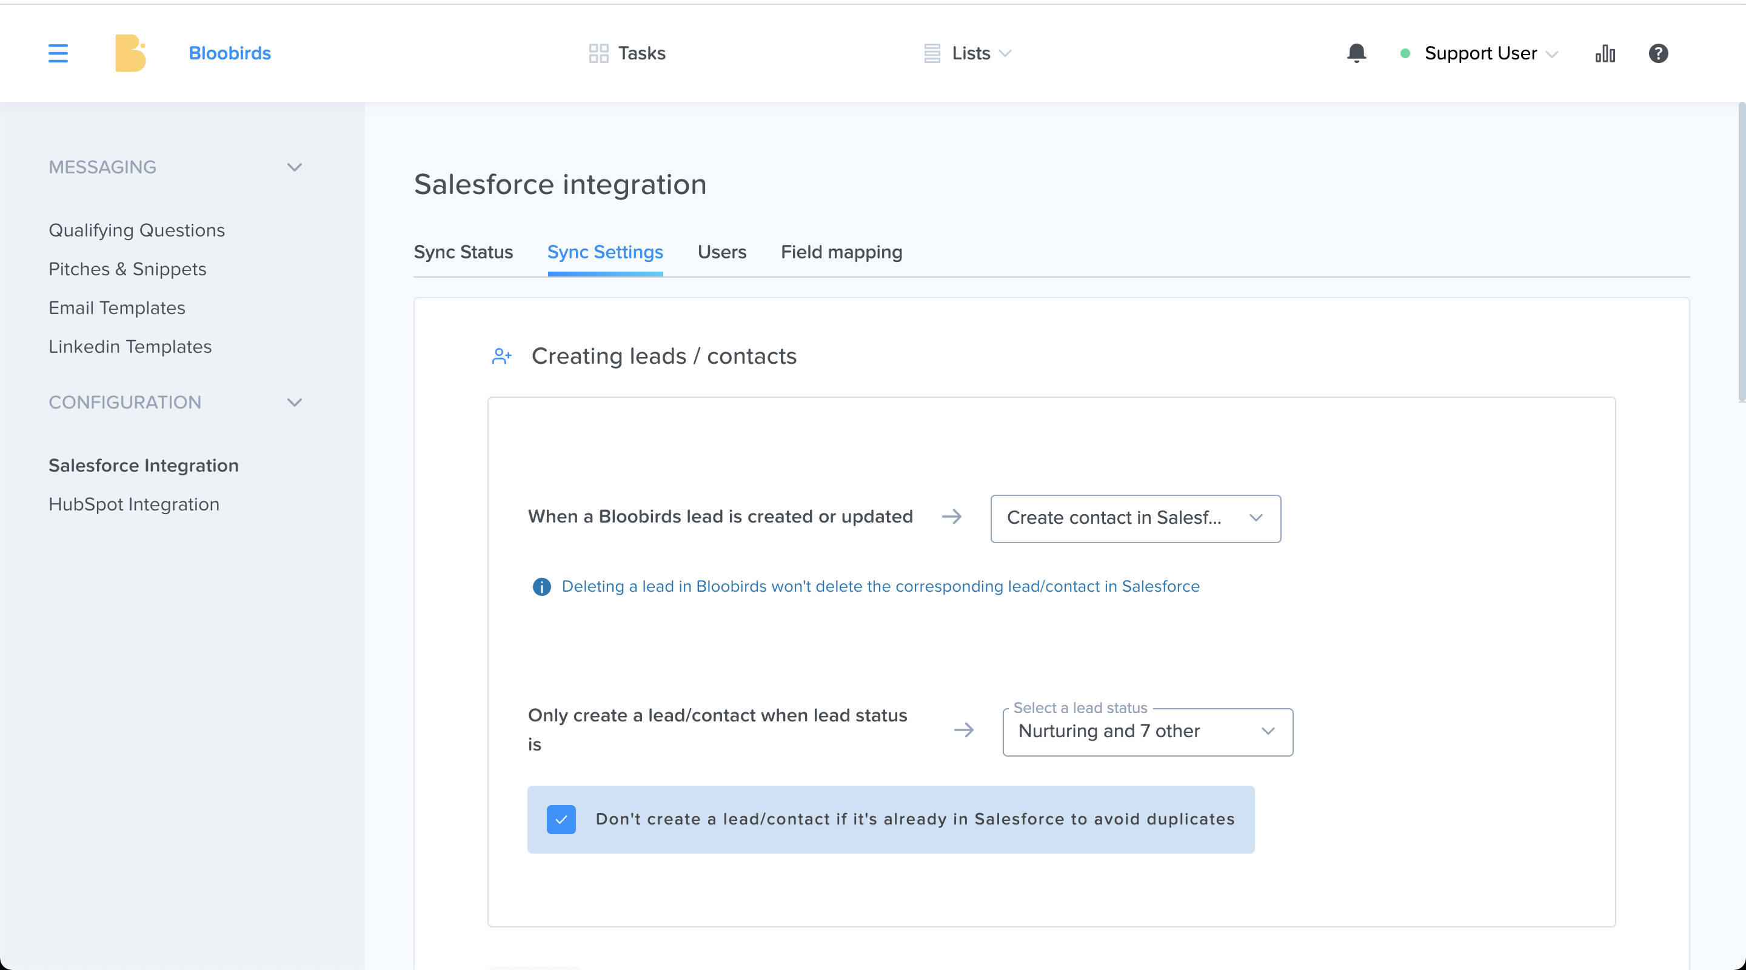The image size is (1746, 970).
Task: Open the Select a lead status dropdown
Action: click(x=1148, y=731)
